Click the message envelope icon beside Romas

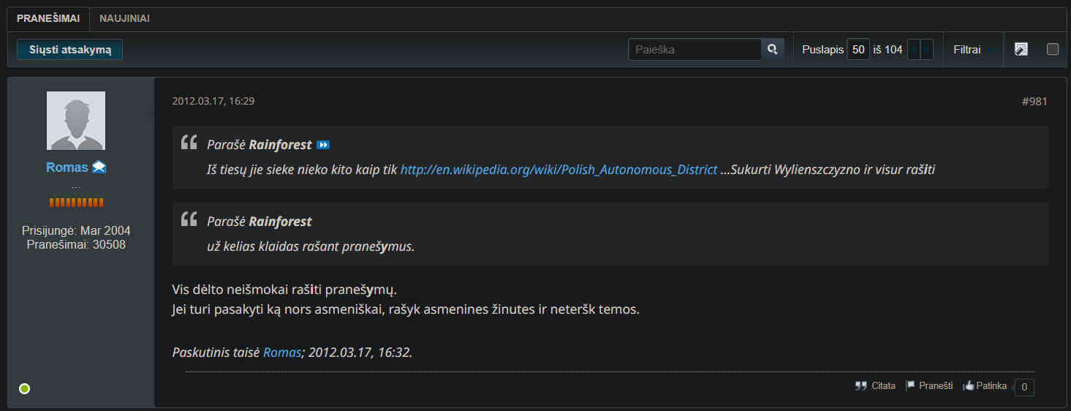[99, 167]
